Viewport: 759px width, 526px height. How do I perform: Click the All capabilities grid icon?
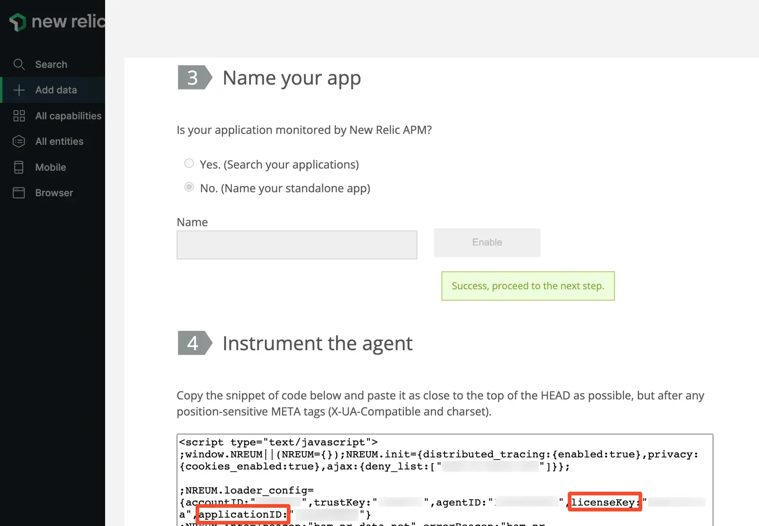[x=19, y=116]
